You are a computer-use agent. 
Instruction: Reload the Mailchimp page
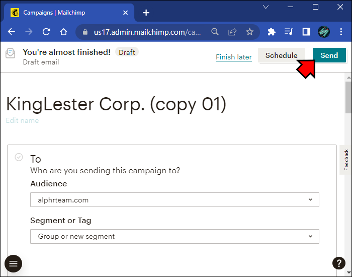pos(46,32)
